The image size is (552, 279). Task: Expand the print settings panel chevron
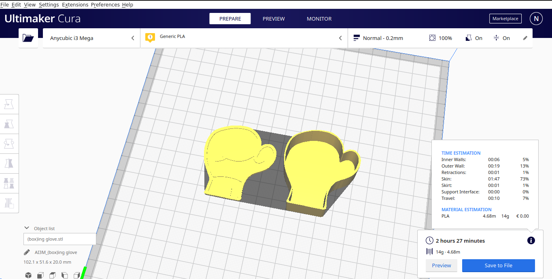(340, 38)
